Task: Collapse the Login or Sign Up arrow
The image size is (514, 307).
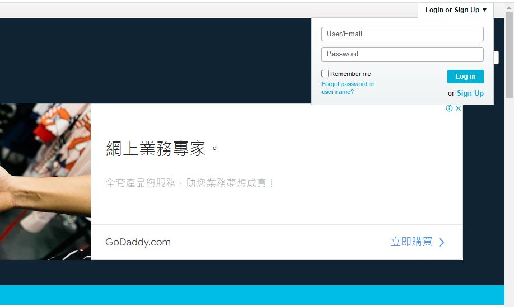Action: tap(485, 10)
